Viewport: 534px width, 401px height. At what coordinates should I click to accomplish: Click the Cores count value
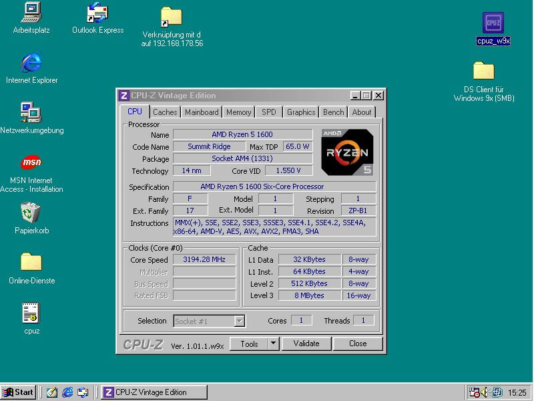(x=302, y=321)
